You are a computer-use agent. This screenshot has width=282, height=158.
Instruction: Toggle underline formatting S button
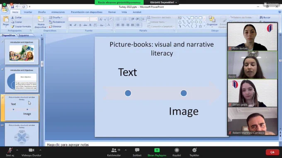80,25
